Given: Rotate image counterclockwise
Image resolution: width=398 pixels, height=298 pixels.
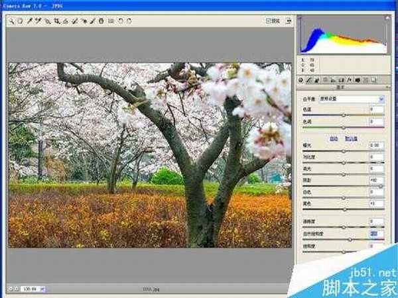Looking at the screenshot, I should (120, 21).
